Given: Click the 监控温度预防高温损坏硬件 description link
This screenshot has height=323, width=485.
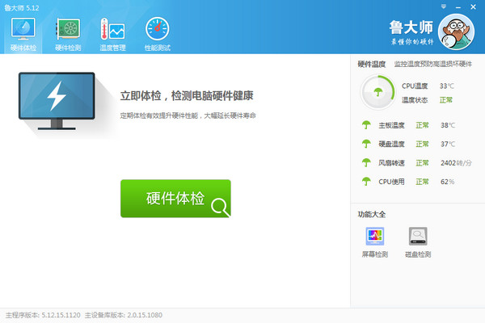Looking at the screenshot, I should tap(433, 64).
